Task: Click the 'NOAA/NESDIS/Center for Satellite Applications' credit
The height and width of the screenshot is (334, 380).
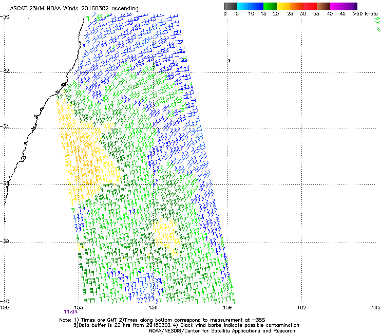Action: click(222, 331)
